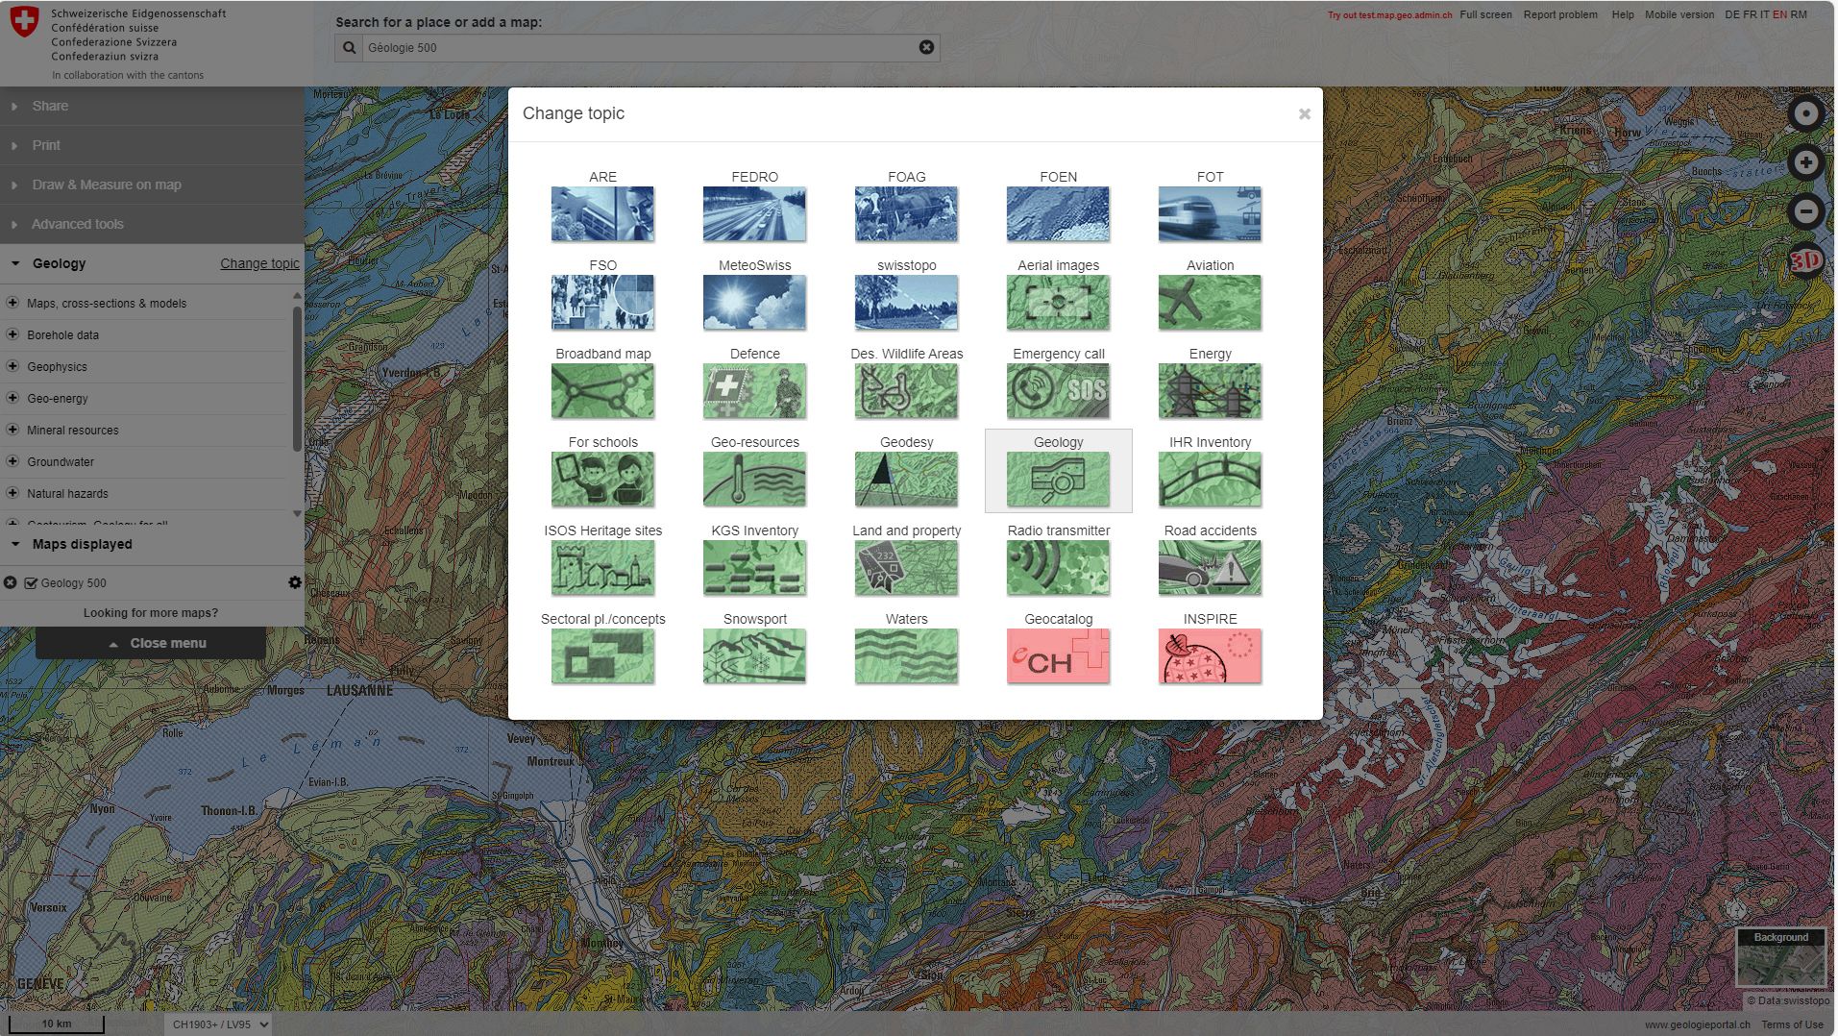Open the coordinate system dropdown
This screenshot has height=1036, width=1838.
coord(218,1024)
